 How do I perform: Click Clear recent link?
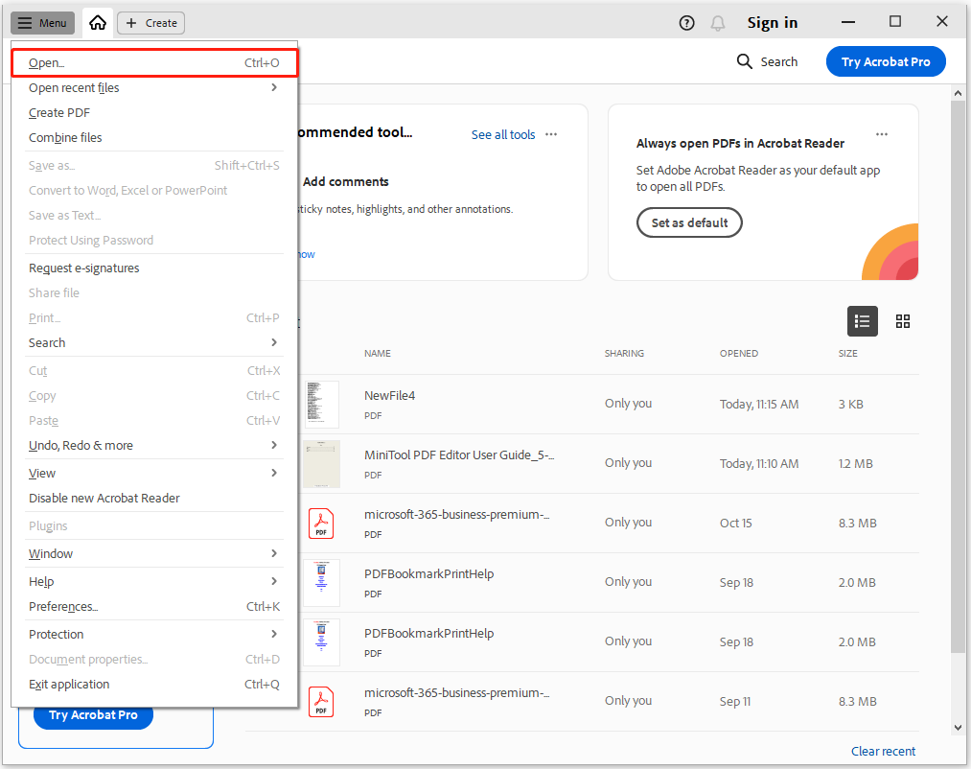tap(883, 751)
